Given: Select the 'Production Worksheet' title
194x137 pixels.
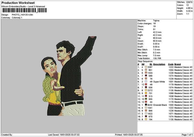Looking at the screenshot, I should pyautogui.click(x=18, y=3).
